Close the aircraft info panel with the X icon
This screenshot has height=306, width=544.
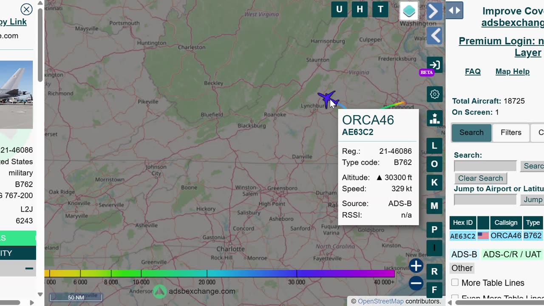(27, 9)
